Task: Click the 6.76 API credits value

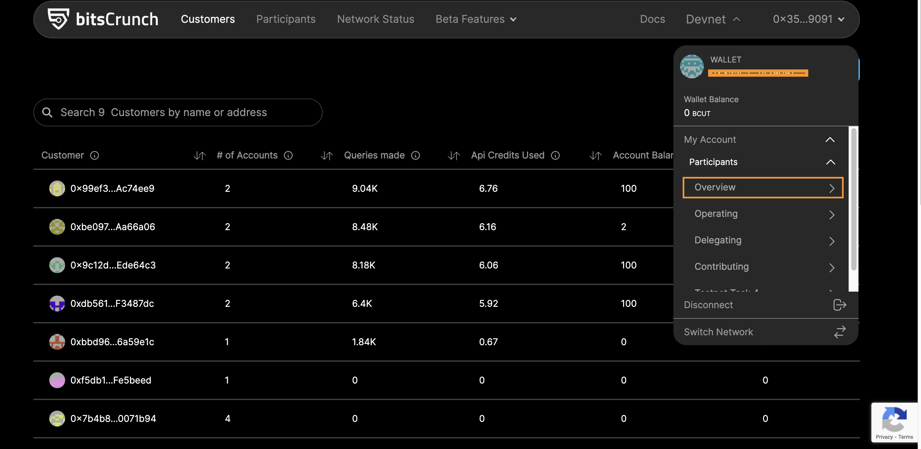Action: pos(488,188)
